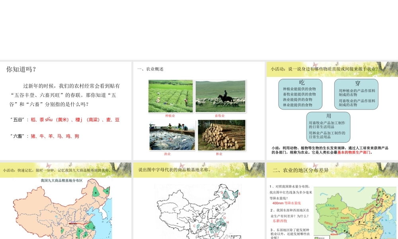Click the colored China map of grain bases
This screenshot has width=398, height=239.
(x=62, y=209)
